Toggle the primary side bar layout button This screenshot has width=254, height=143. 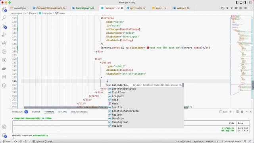tap(237, 2)
